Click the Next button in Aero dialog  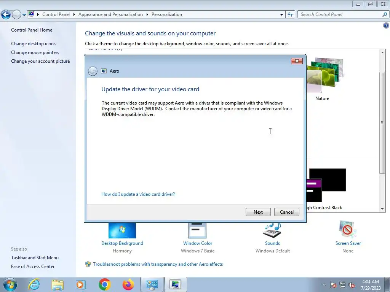pos(258,212)
